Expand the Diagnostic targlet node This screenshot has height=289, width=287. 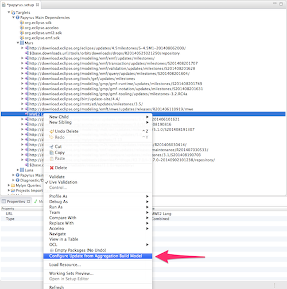pyautogui.click(x=13, y=180)
